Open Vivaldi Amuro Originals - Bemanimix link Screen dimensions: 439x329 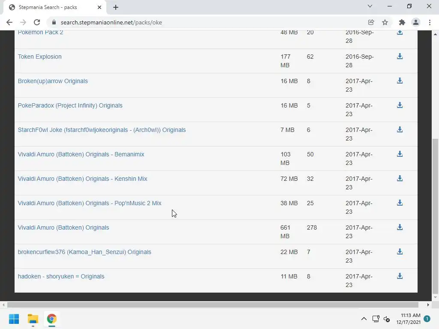81,154
